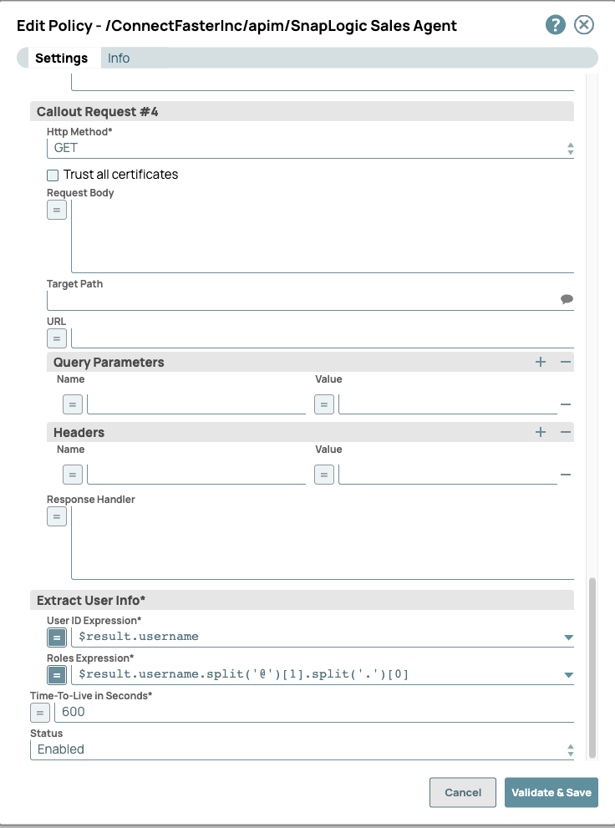This screenshot has width=615, height=828.
Task: Add a new Headers row
Action: [541, 432]
